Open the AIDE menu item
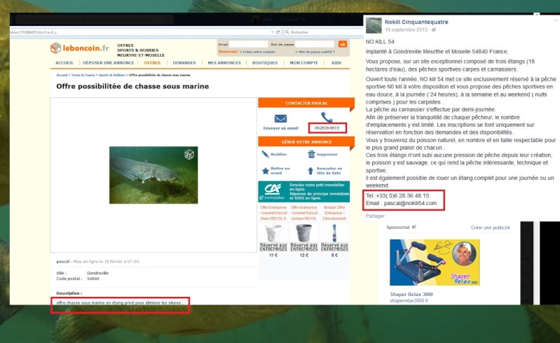The image size is (560, 343). [336, 63]
